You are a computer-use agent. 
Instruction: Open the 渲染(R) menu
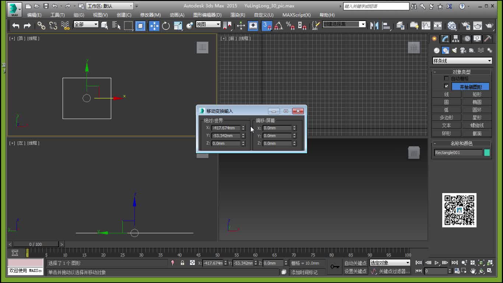[x=238, y=15]
